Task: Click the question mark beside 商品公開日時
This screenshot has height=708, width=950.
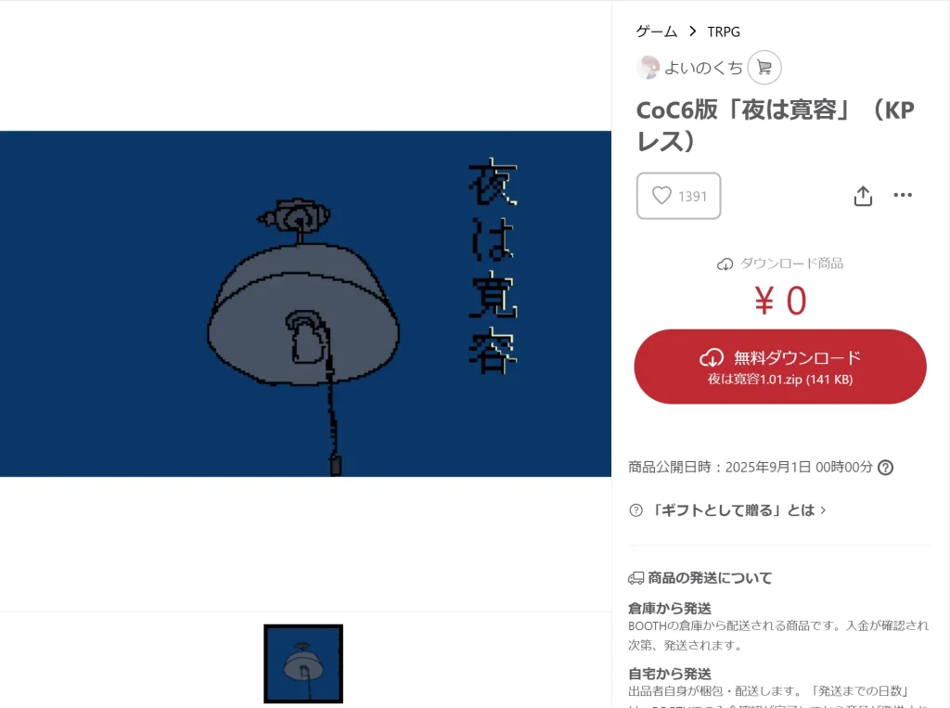Action: pyautogui.click(x=885, y=468)
